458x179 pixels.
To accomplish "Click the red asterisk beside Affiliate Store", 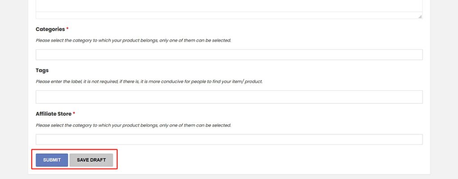I will pos(74,114).
